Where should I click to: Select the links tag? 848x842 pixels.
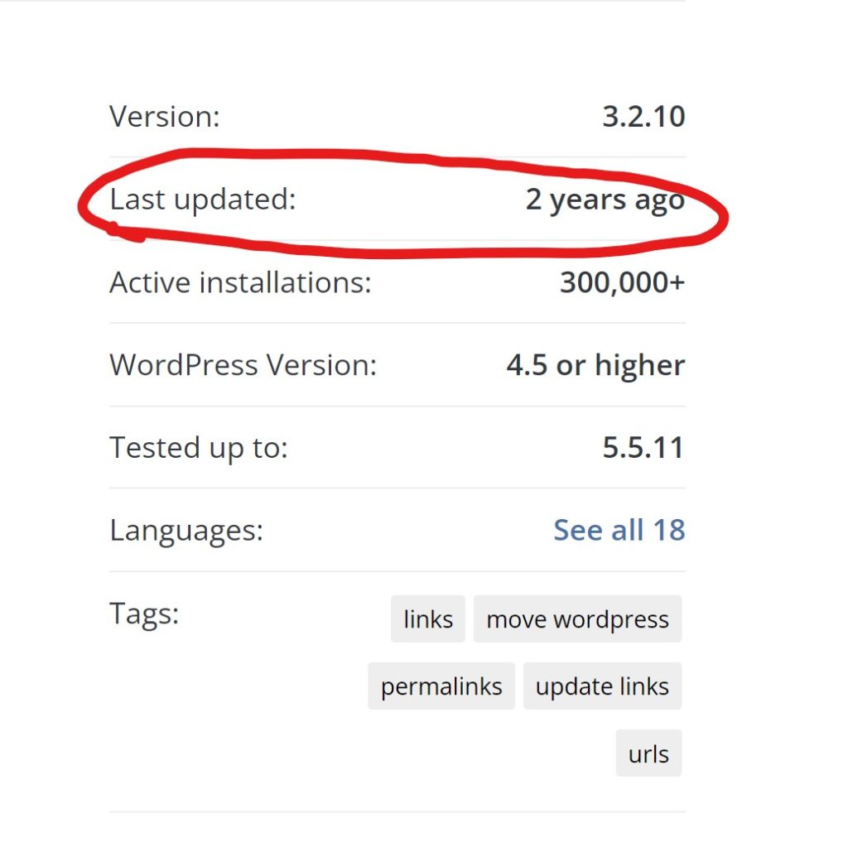point(428,619)
